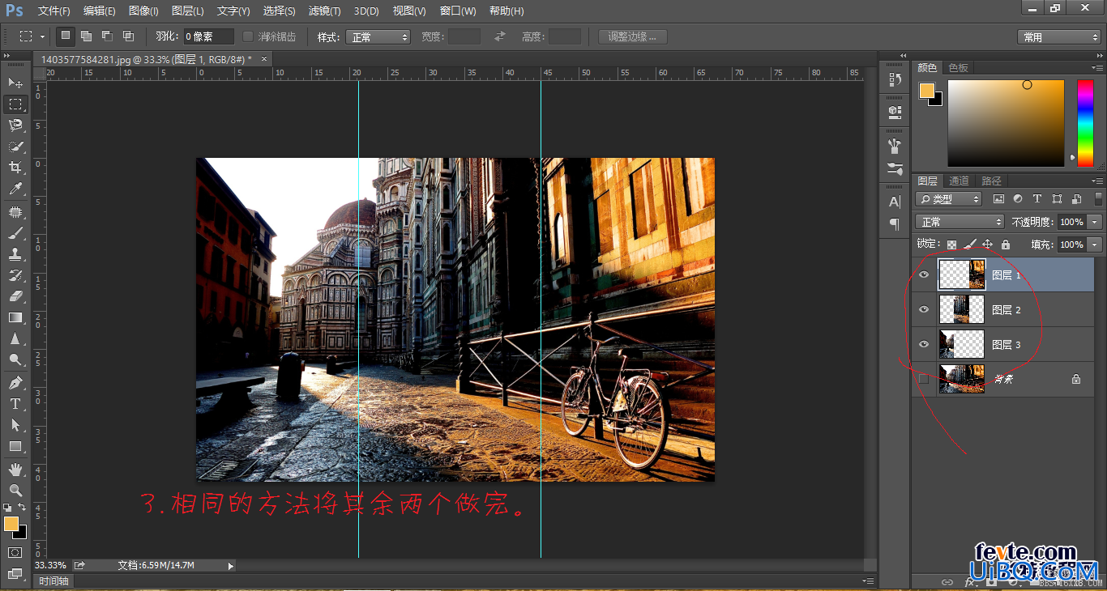
Task: Toggle the layer filter on/off switch
Action: click(x=1099, y=198)
